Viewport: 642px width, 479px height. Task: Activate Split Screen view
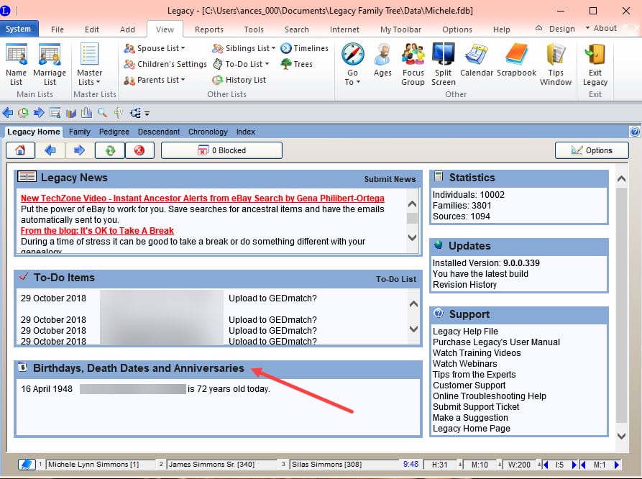[444, 64]
